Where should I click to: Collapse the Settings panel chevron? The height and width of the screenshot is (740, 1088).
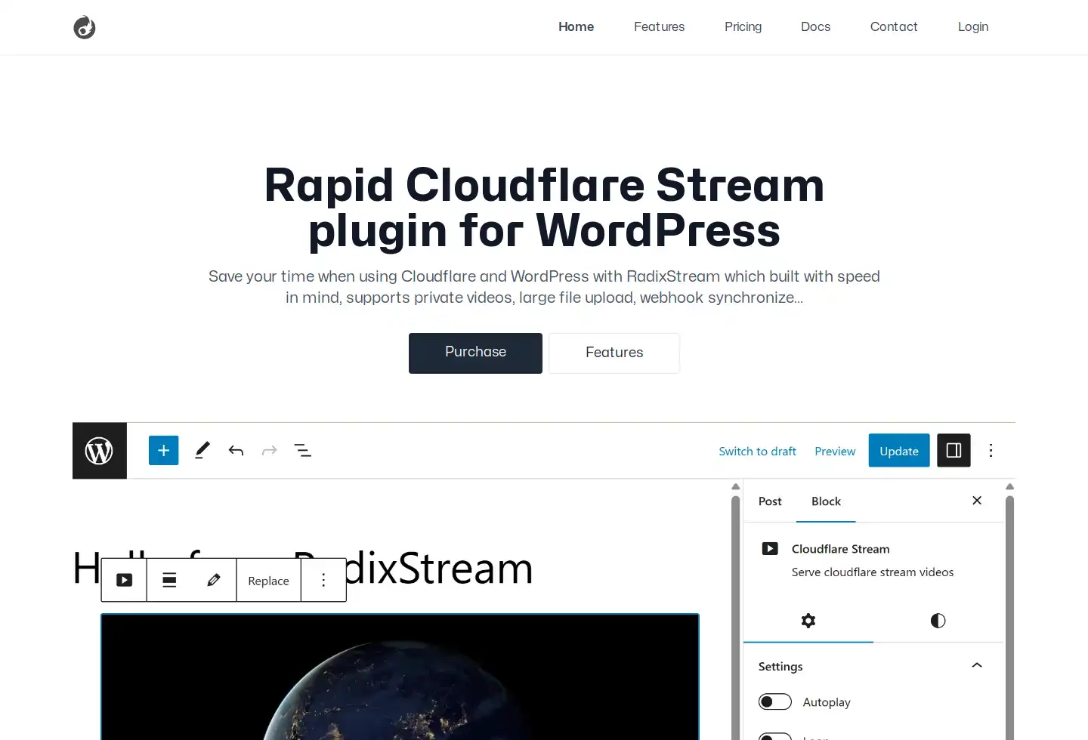tap(976, 666)
